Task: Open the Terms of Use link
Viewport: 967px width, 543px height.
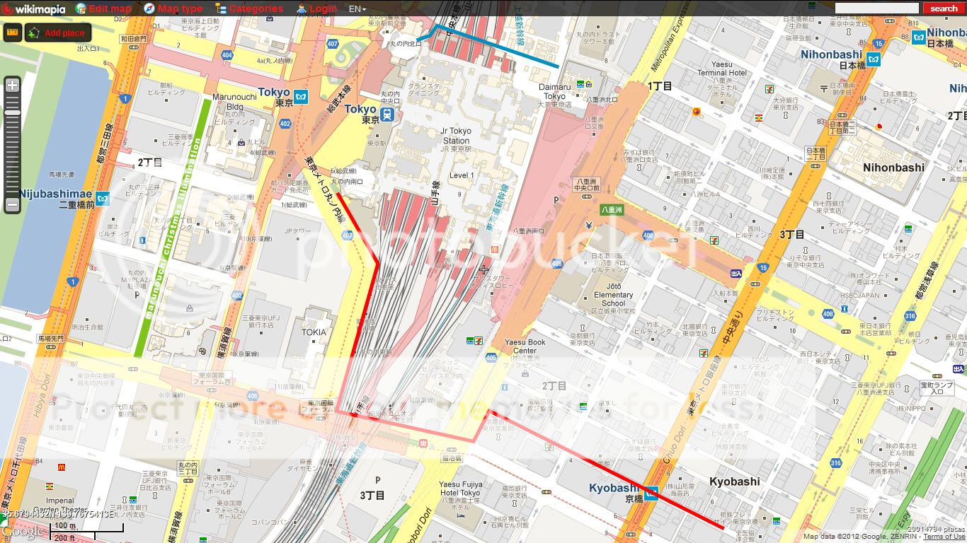Action: click(944, 537)
